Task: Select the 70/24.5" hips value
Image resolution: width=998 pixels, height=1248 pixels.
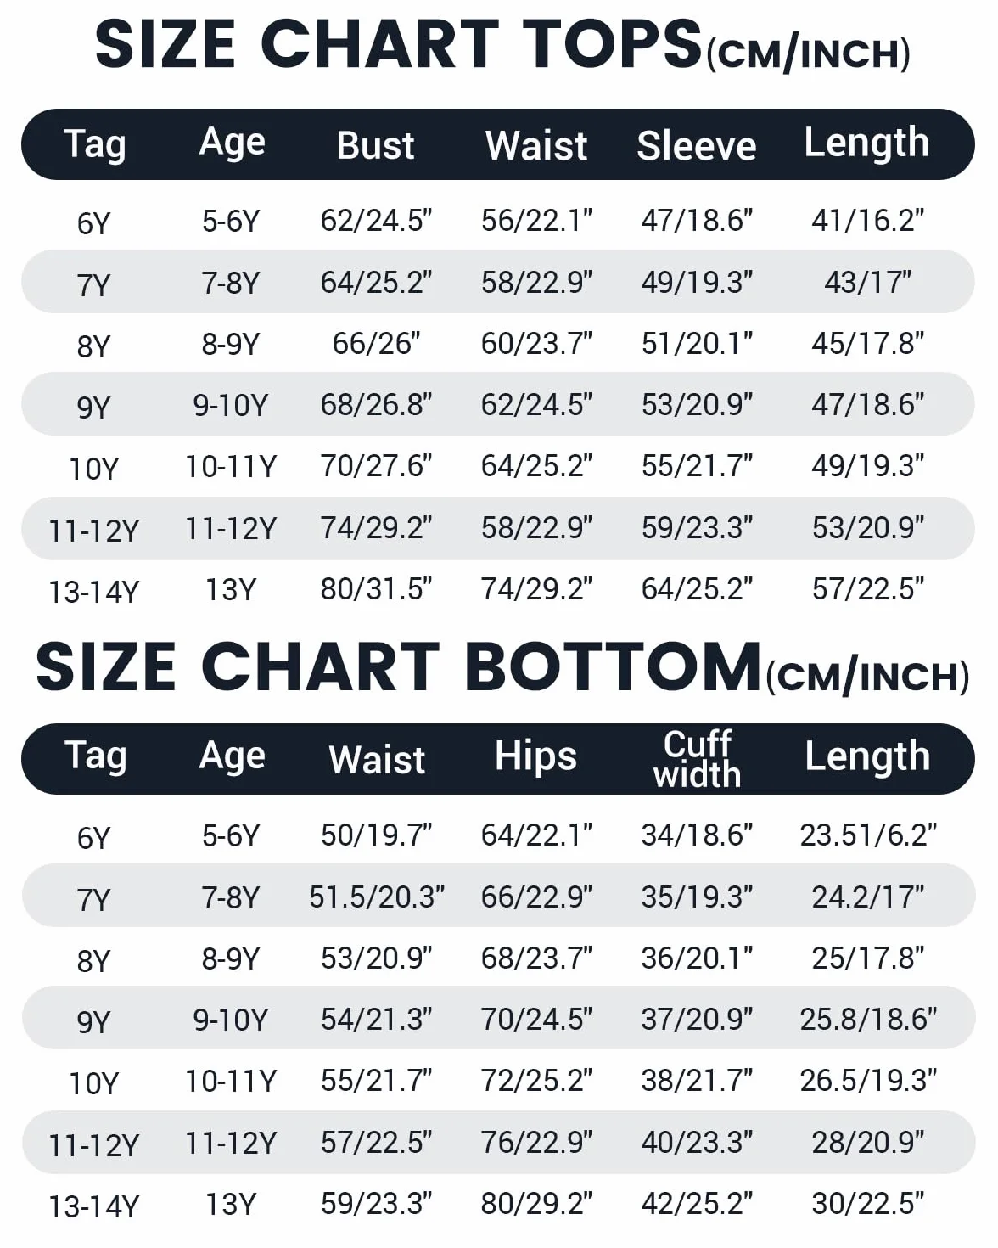Action: pyautogui.click(x=536, y=1019)
